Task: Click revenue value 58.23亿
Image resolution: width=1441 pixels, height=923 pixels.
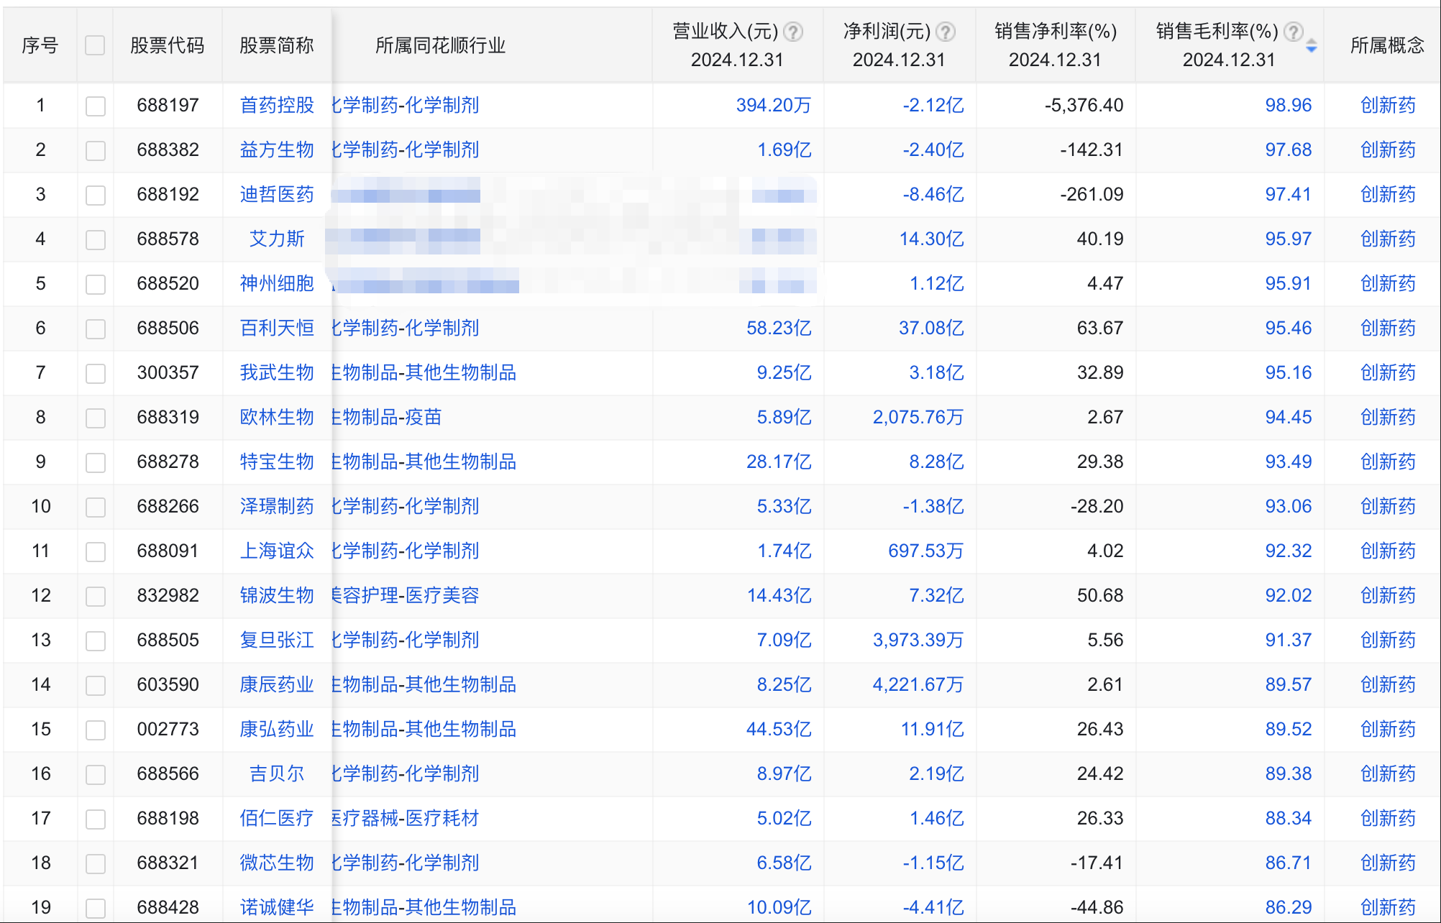Action: coord(779,328)
